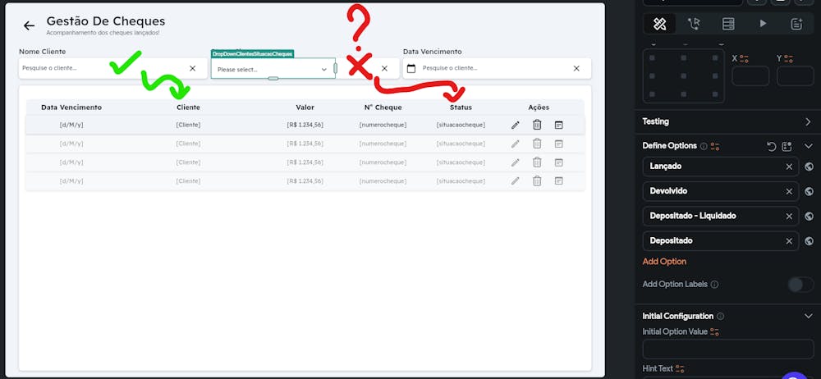Open the Animations play tab
The height and width of the screenshot is (379, 821).
click(763, 24)
